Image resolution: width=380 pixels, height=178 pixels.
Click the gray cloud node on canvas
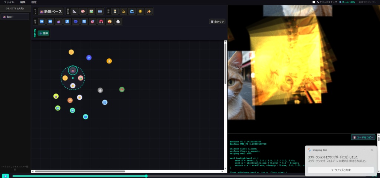[x=100, y=90]
